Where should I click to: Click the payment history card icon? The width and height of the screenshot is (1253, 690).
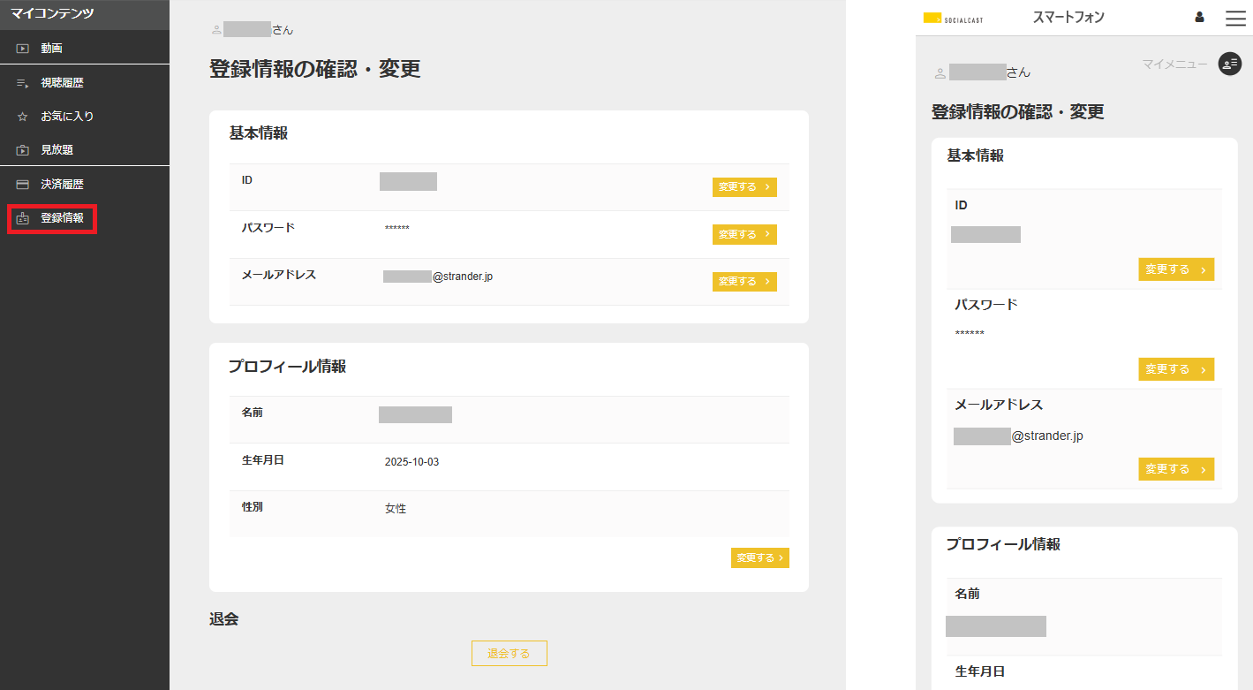coord(23,185)
